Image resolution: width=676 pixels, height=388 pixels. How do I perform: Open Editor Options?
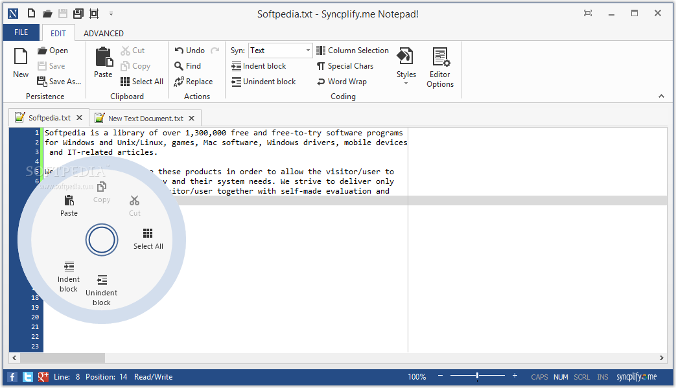pos(439,67)
